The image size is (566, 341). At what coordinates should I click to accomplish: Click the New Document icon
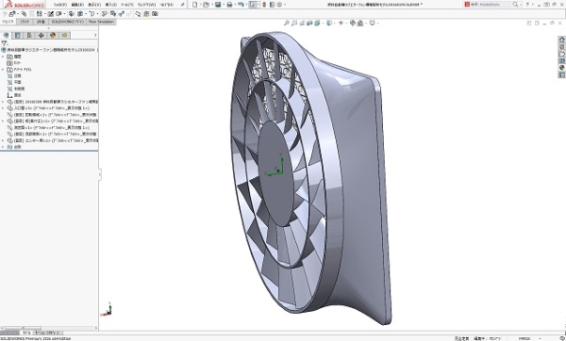[195, 5]
